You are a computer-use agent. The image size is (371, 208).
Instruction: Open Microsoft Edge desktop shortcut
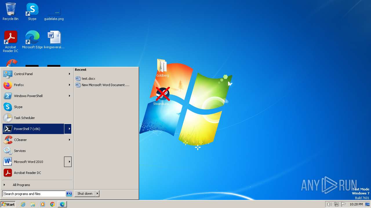[x=32, y=40]
